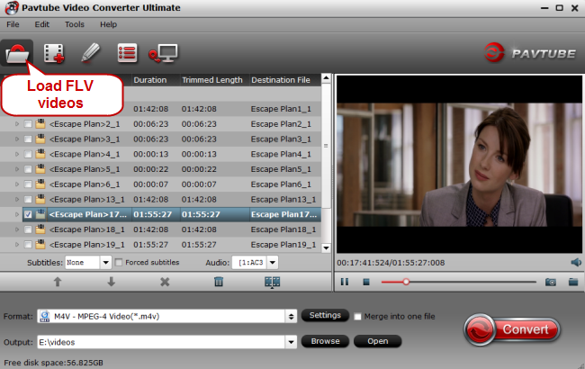Check the Escape Plan>19_1 checkbox
The height and width of the screenshot is (369, 585).
[x=28, y=245]
